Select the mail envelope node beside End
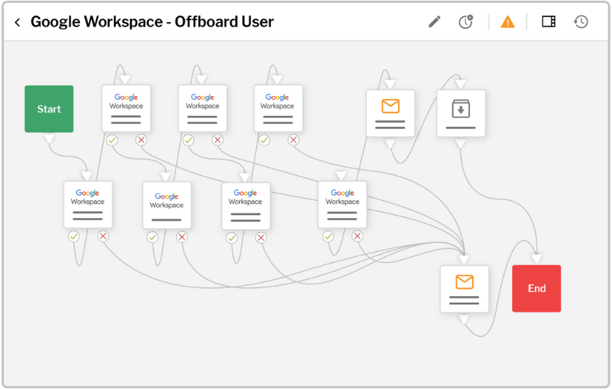The image size is (612, 390). [x=464, y=289]
